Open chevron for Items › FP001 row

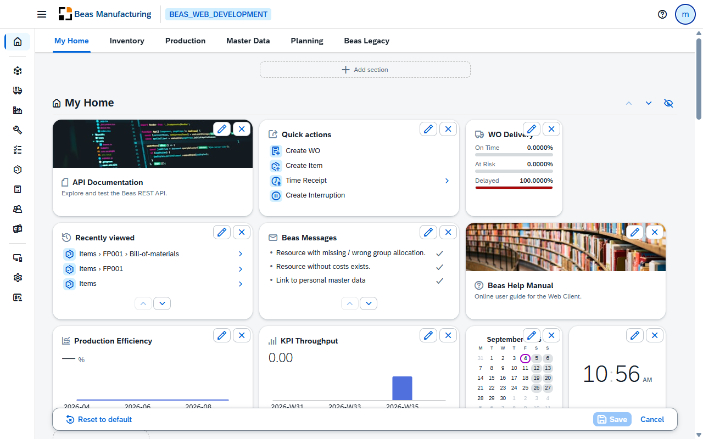(x=241, y=269)
